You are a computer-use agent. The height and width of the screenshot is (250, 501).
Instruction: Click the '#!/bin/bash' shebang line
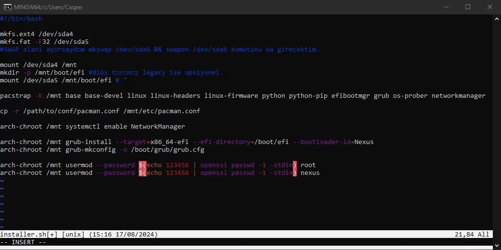(21, 18)
